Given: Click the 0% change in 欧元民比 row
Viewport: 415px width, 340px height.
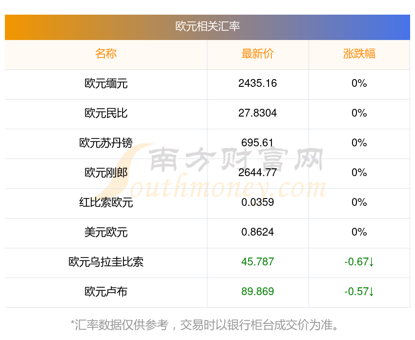Looking at the screenshot, I should 359,113.
